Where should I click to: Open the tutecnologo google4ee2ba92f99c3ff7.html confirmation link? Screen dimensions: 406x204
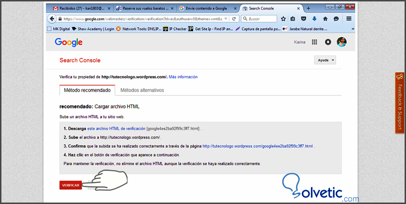(x=257, y=146)
